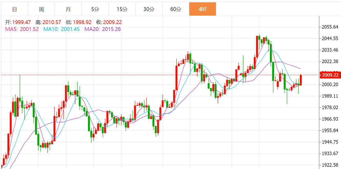Click the high price 2010.57 value
Screen dimensions: 341x169
52,22
